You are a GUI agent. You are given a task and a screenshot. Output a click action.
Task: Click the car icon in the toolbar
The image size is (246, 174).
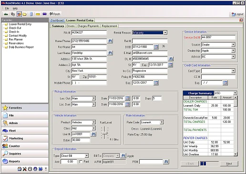[6, 14]
